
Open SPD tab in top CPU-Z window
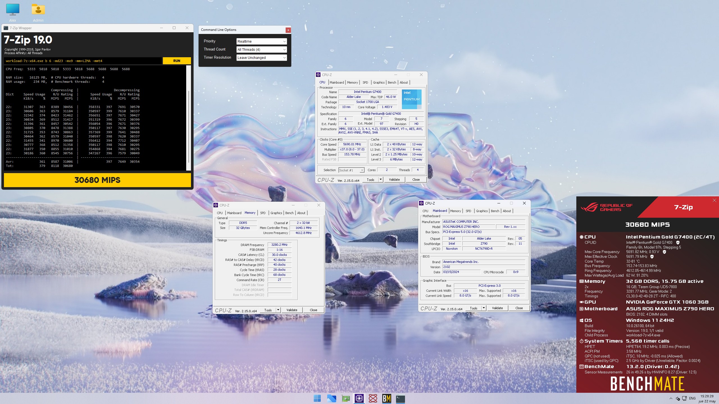(365, 82)
